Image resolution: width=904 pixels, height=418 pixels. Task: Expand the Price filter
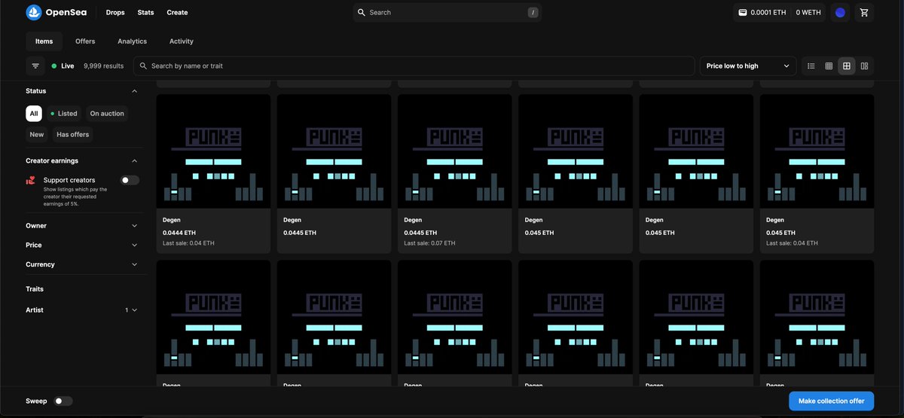[82, 246]
